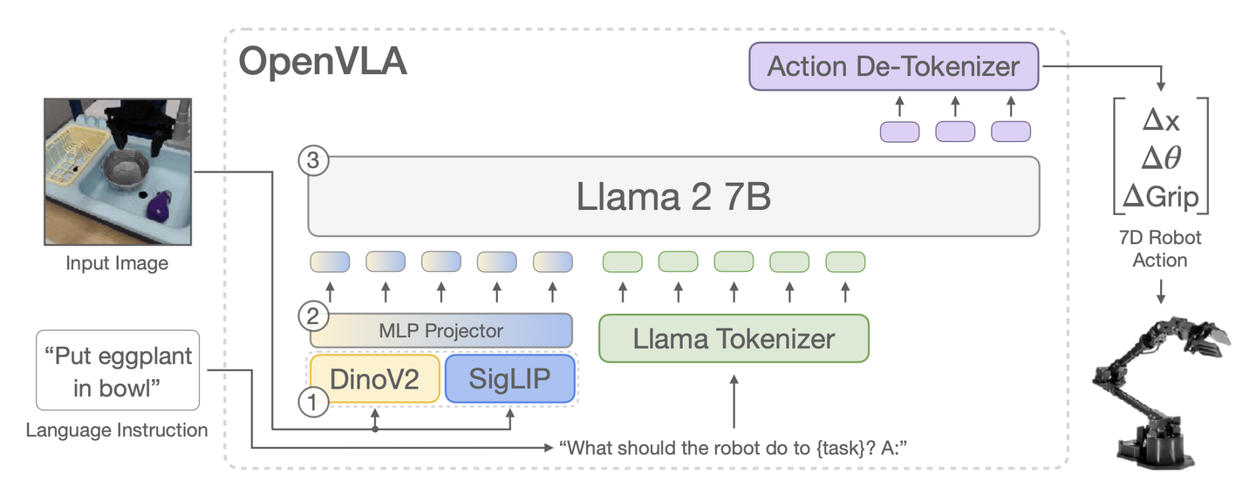This screenshot has width=1256, height=494.
Task: Click the "Put eggplant in bowl" box
Action: point(118,370)
